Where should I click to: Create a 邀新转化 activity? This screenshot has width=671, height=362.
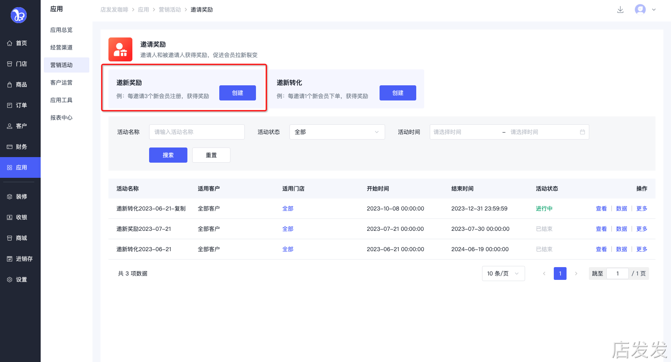tap(398, 93)
